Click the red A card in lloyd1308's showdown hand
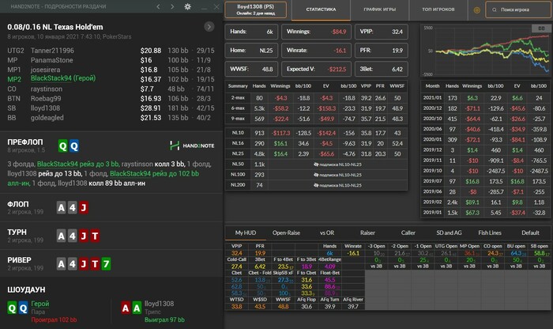 pyautogui.click(x=126, y=308)
